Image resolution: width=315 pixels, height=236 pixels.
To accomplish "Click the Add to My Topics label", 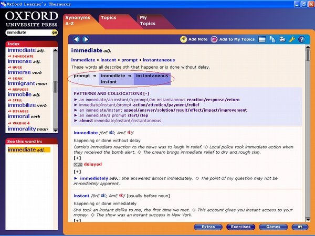I will point(237,39).
